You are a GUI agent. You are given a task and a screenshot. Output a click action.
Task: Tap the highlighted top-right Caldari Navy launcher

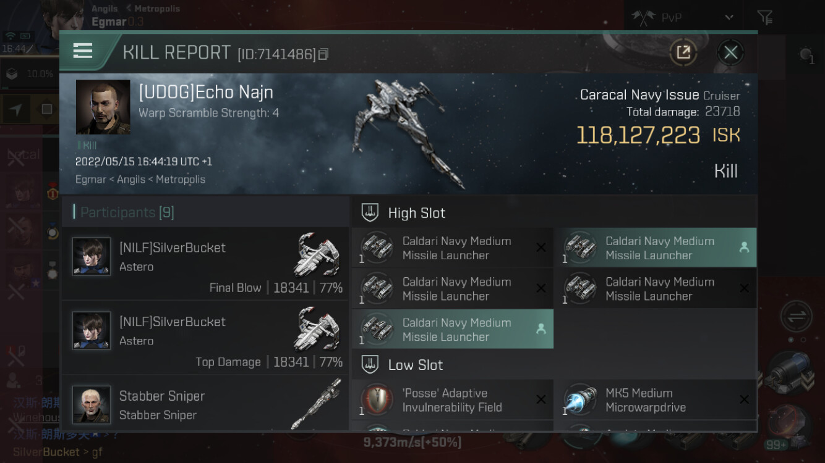(659, 248)
